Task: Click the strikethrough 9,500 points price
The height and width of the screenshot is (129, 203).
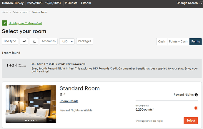Action: click(142, 106)
